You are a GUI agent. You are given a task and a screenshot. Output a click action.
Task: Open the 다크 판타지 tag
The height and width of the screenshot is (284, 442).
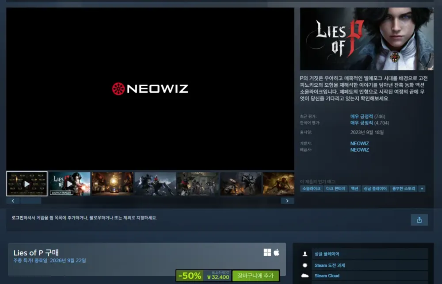click(335, 189)
